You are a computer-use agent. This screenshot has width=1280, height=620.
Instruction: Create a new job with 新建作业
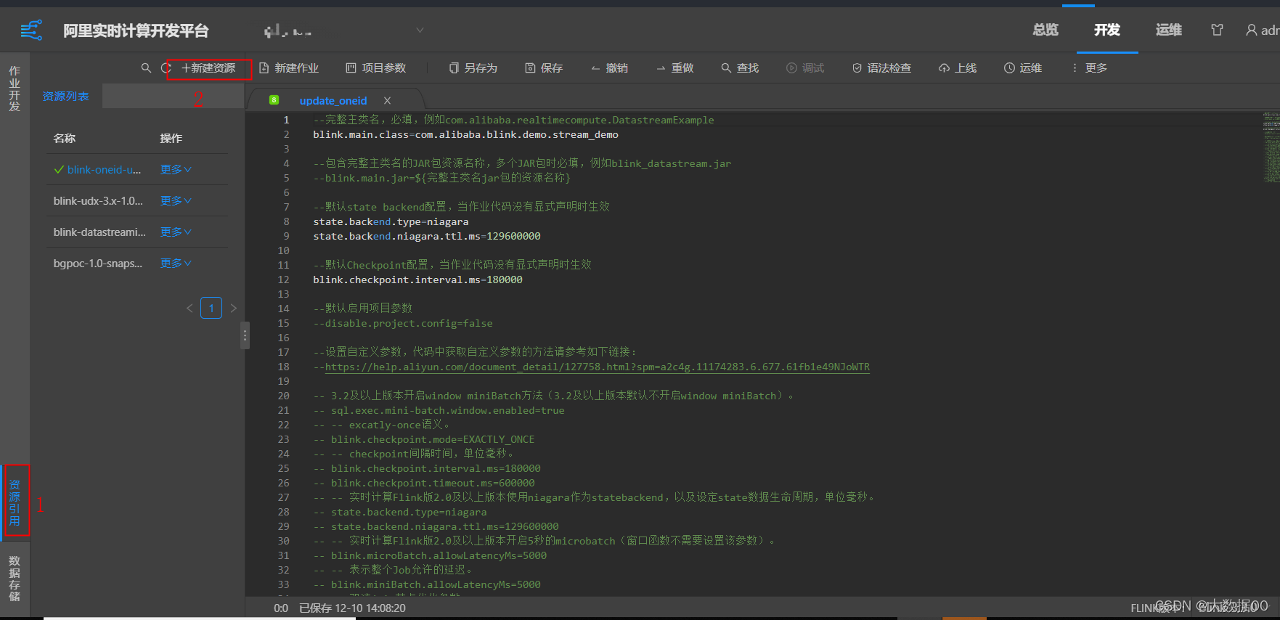pos(289,68)
